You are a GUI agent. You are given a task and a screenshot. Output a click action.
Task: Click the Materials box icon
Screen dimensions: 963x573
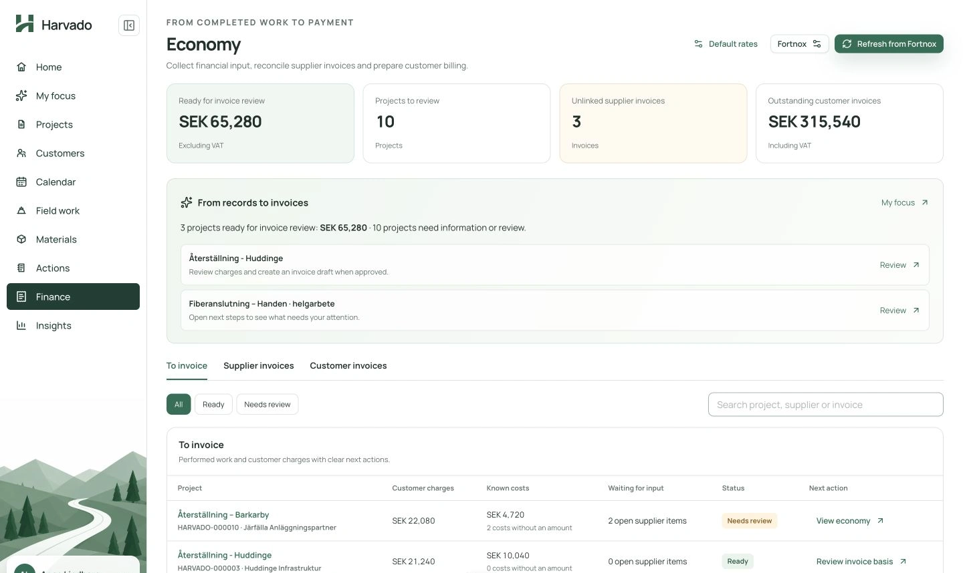(21, 239)
